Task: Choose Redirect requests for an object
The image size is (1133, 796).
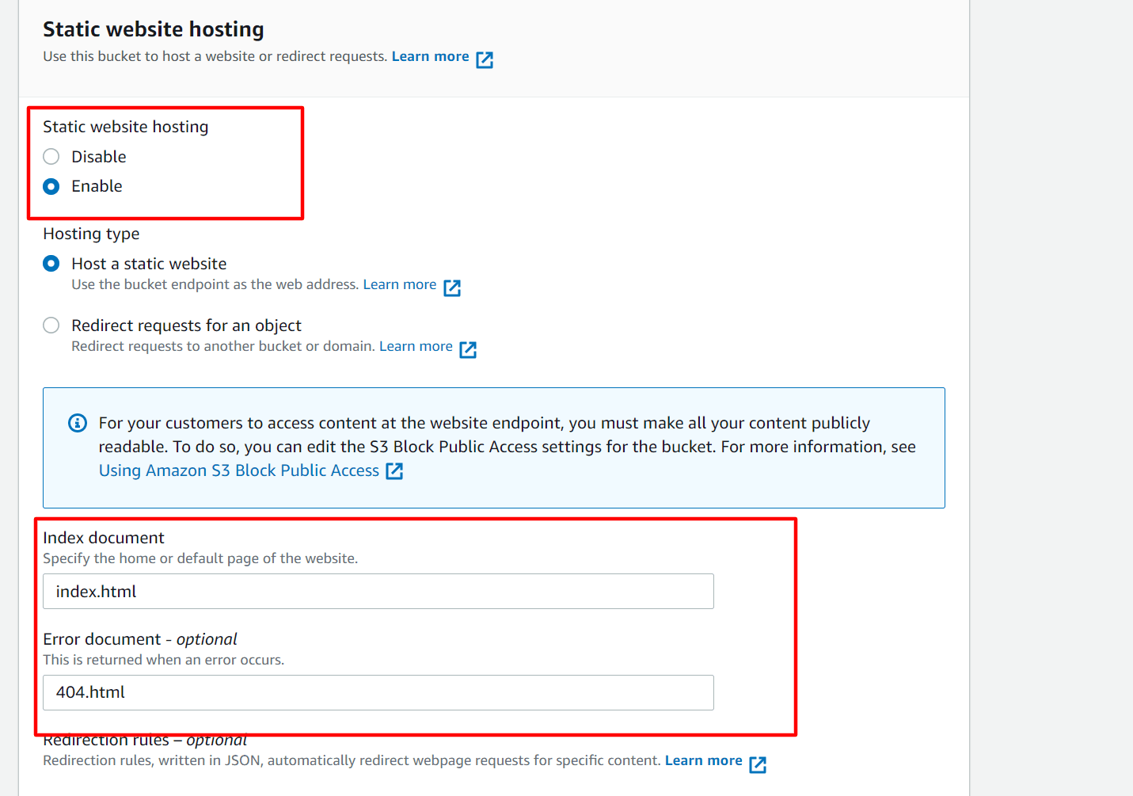Action: pos(51,326)
